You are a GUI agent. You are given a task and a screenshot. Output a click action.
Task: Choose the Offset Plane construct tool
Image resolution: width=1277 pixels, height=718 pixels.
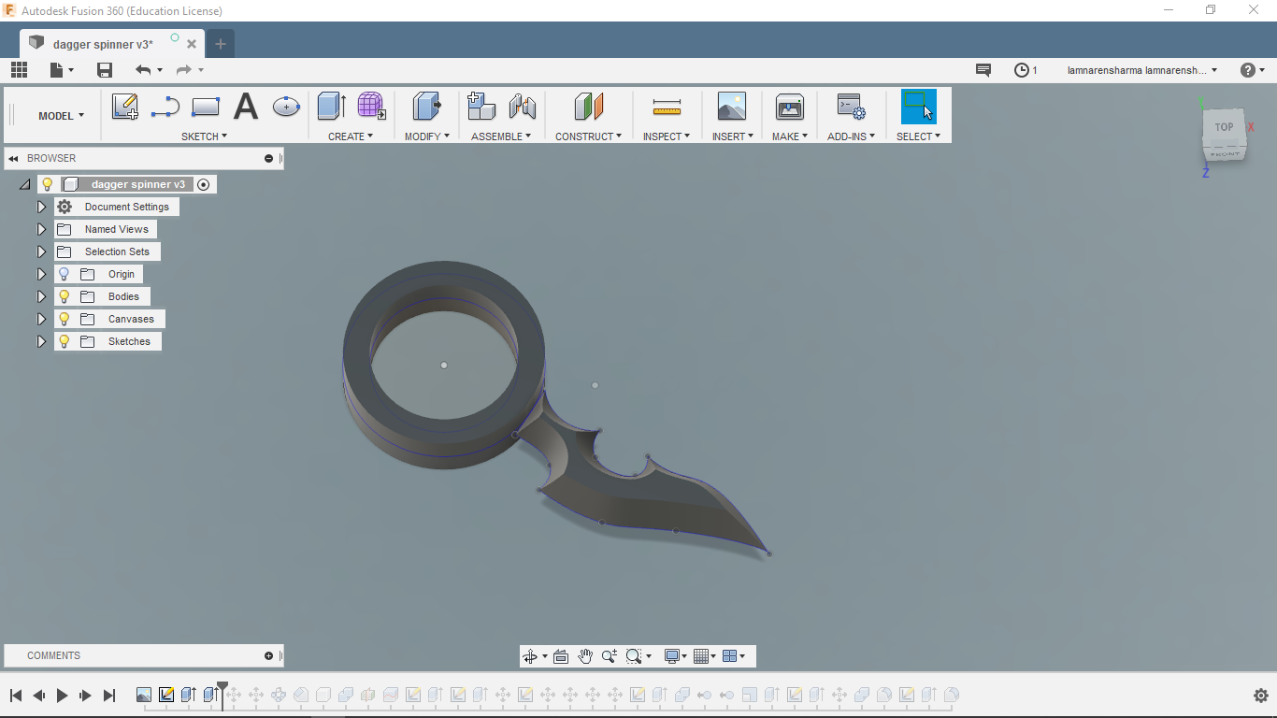pyautogui.click(x=589, y=107)
